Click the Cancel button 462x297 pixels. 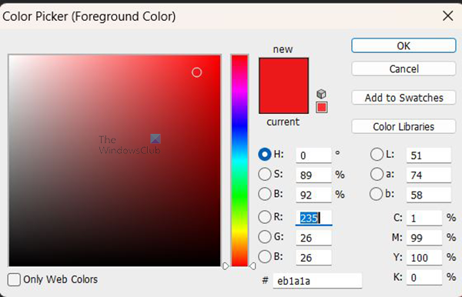click(x=403, y=69)
